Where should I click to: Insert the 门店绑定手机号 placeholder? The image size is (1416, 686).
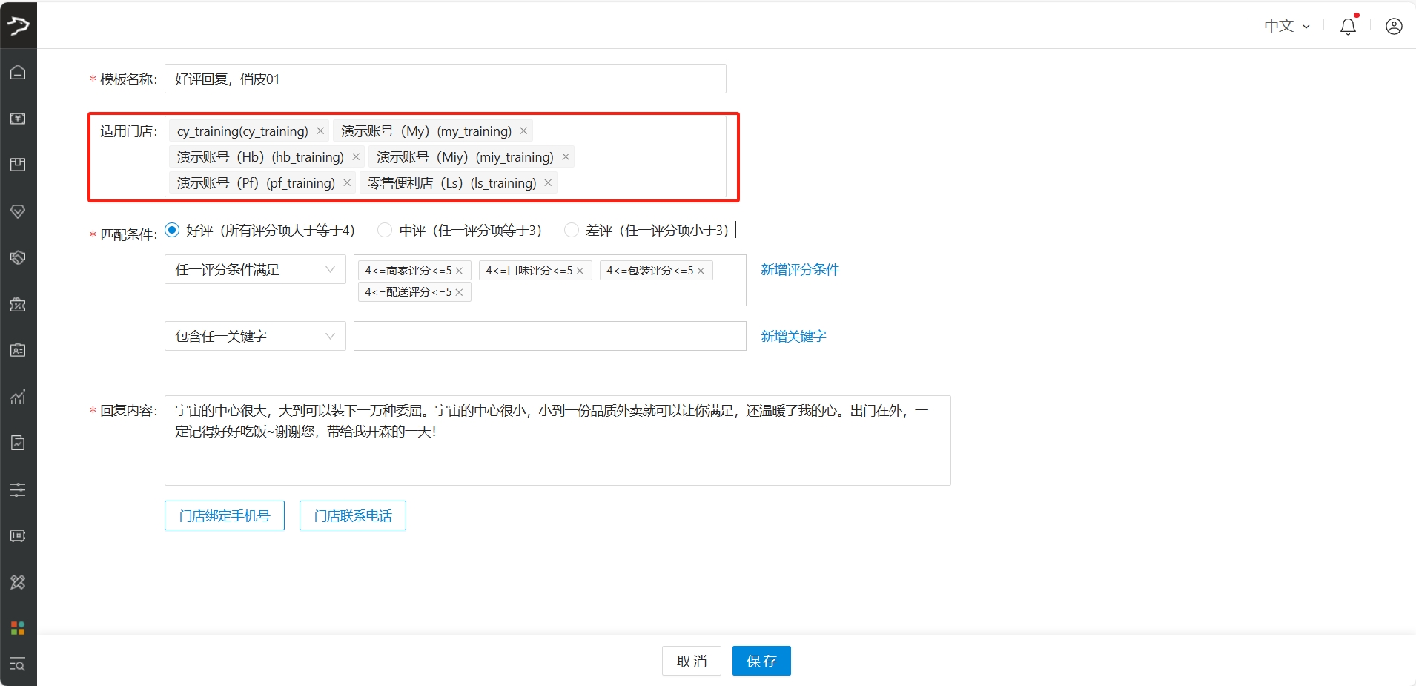225,515
